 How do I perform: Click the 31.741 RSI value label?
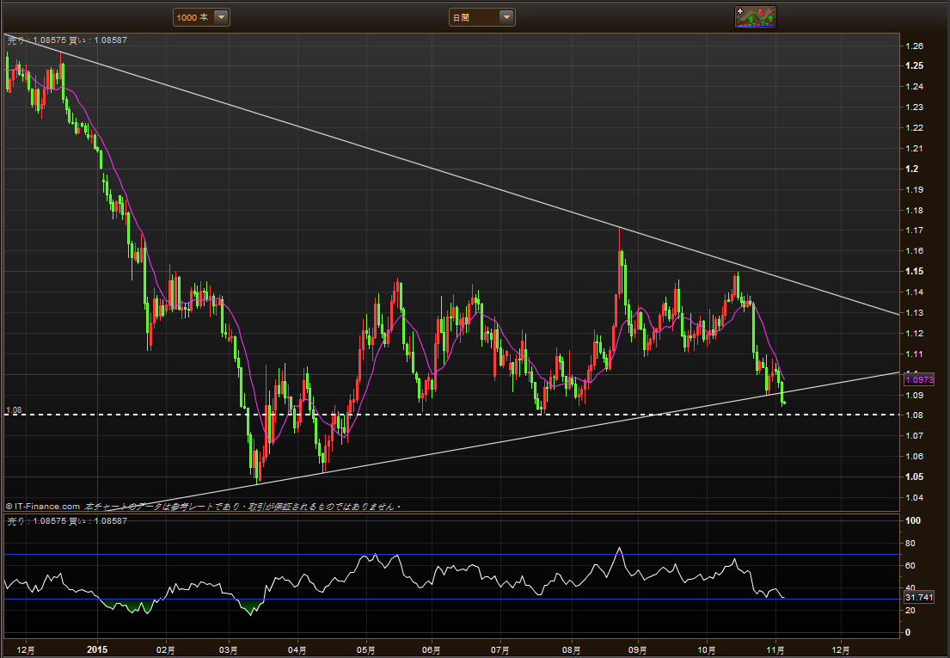tap(919, 598)
